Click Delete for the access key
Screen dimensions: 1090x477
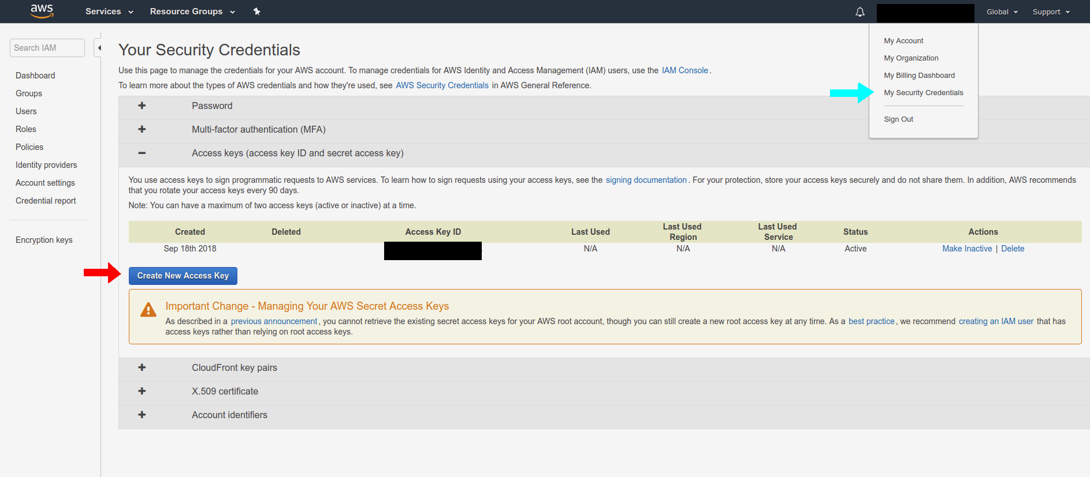coord(1013,249)
